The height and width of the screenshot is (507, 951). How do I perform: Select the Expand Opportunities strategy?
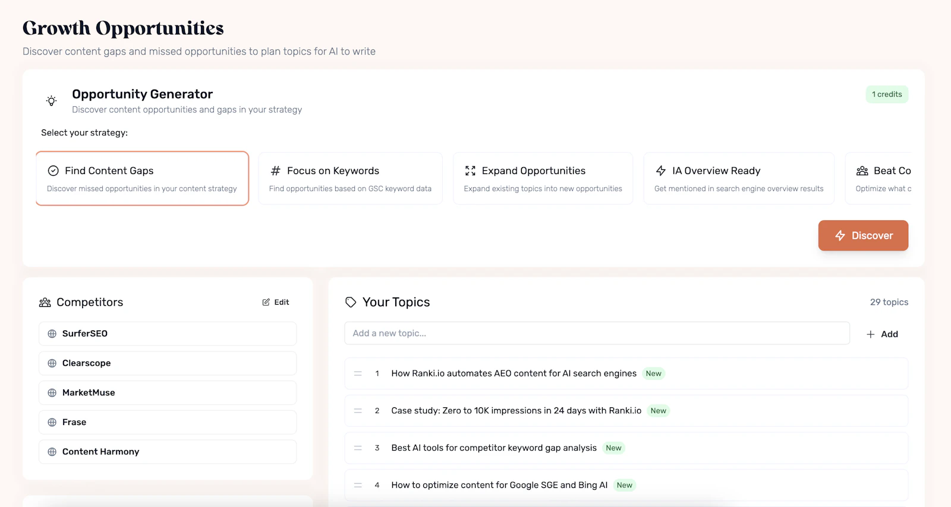(x=543, y=179)
